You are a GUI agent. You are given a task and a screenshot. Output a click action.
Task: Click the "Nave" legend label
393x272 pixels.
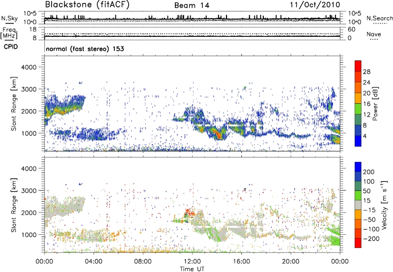tap(373, 34)
